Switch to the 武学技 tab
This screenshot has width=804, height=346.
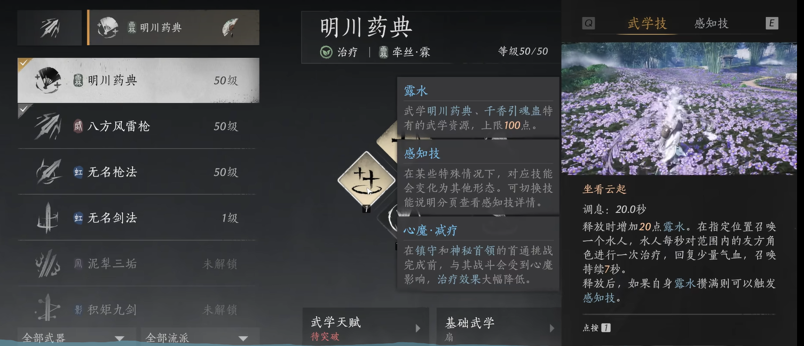pos(647,23)
